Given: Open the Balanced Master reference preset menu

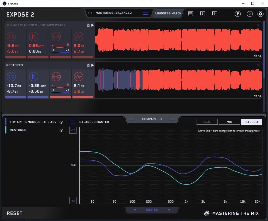Looking at the screenshot, I should click(x=72, y=122).
